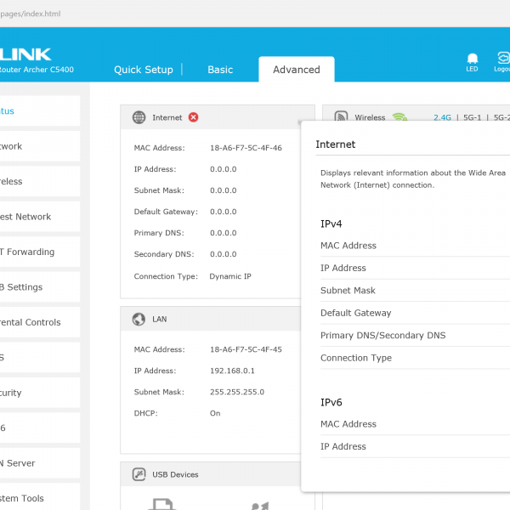Click the Internet globe icon
The image size is (510, 510).
(x=139, y=117)
